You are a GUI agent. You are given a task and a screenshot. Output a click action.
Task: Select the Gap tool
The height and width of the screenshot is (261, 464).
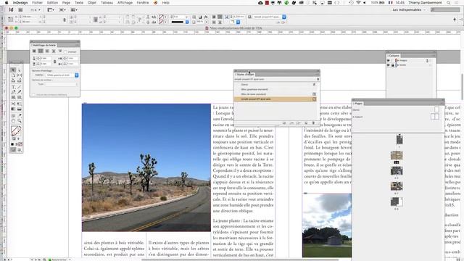tap(20, 75)
